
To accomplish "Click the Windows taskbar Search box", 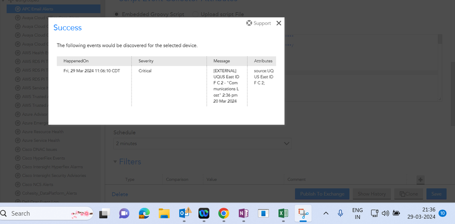I will pos(47,213).
